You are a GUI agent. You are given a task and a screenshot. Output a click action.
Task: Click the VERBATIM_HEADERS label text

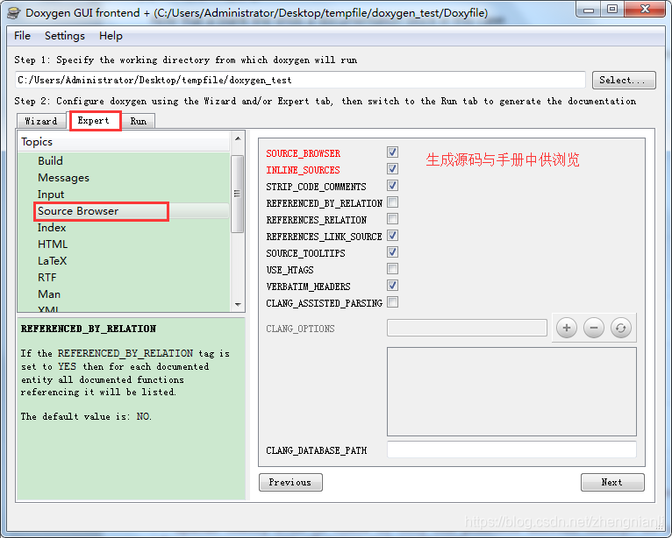click(x=308, y=287)
